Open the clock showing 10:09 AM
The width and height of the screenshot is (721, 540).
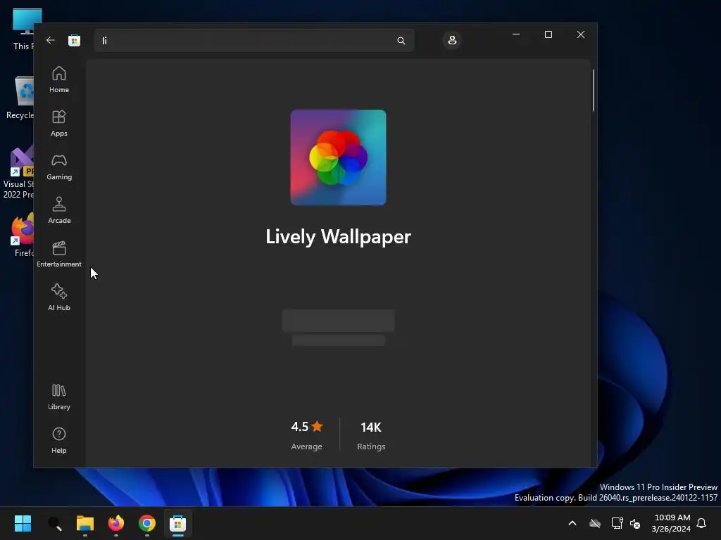(x=671, y=523)
